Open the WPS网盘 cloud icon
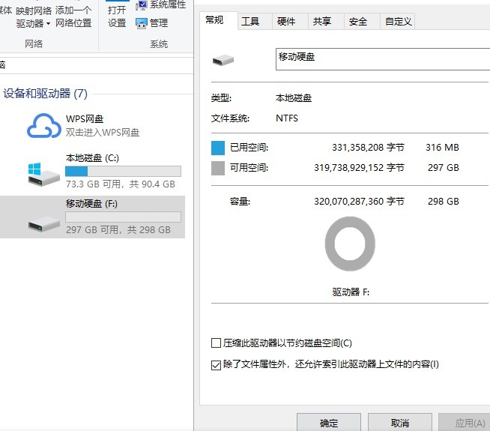The height and width of the screenshot is (431, 490). tap(43, 126)
